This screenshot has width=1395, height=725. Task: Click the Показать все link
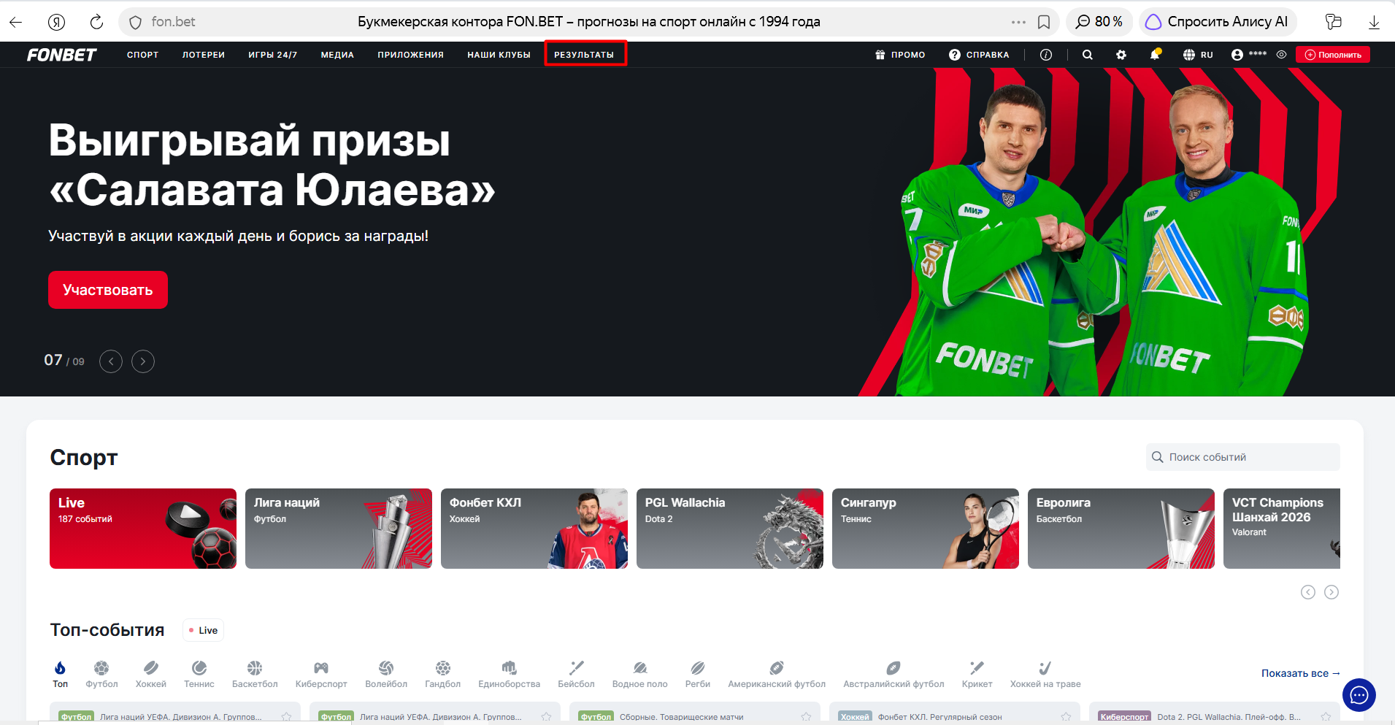pyautogui.click(x=1300, y=673)
